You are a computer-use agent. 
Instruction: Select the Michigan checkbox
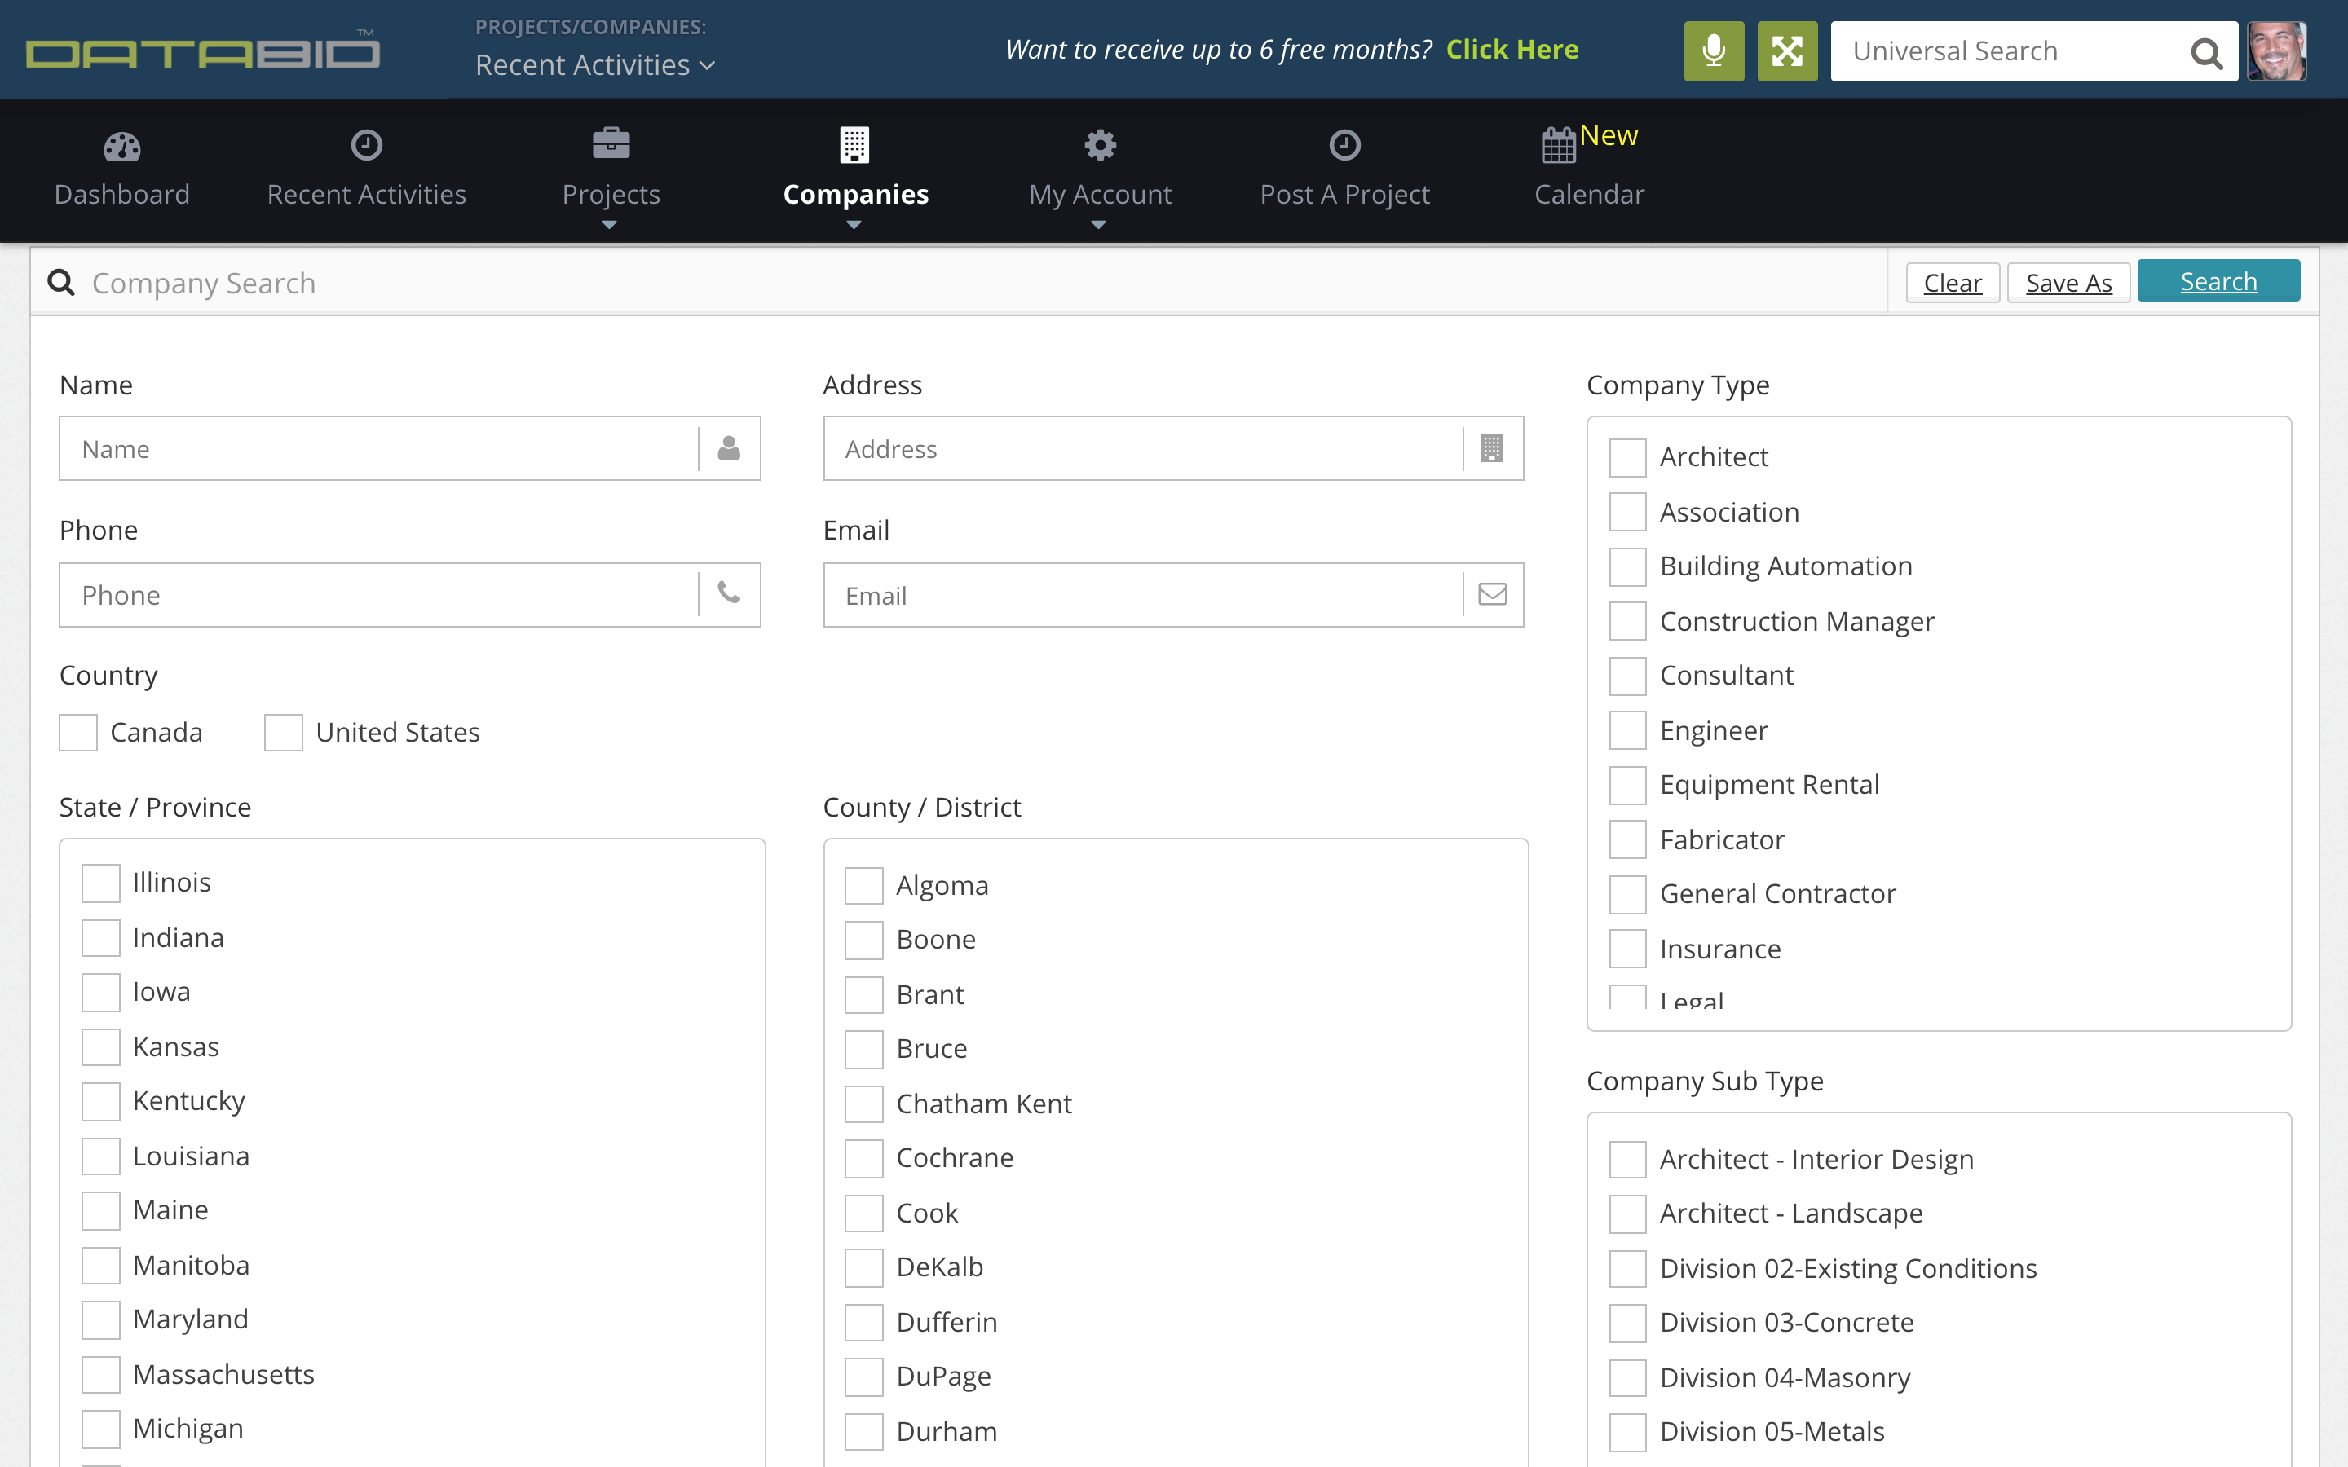pos(101,1430)
